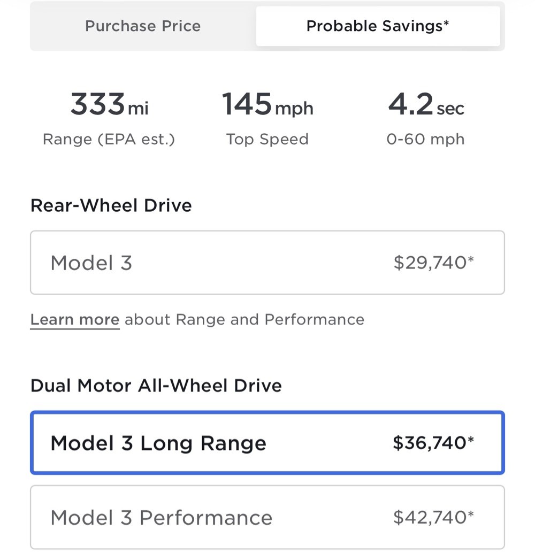Click the 4.2 sec acceleration figure

pyautogui.click(x=426, y=104)
